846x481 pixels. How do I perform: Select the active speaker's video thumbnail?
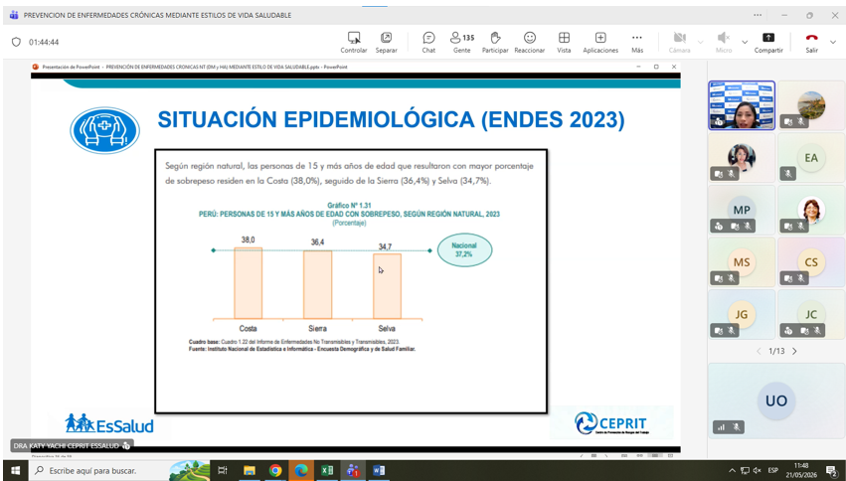(742, 105)
